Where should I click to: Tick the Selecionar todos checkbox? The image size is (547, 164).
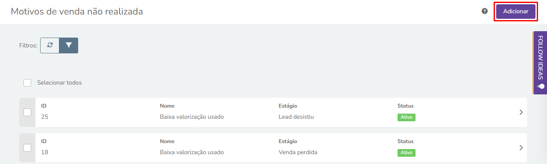click(27, 83)
